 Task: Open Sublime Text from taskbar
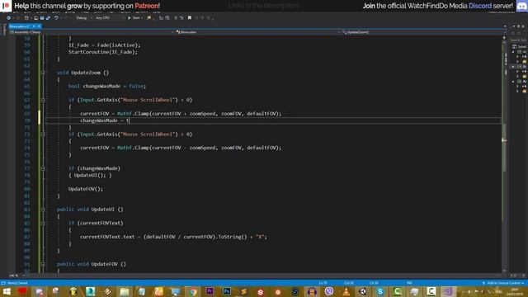pos(243,291)
